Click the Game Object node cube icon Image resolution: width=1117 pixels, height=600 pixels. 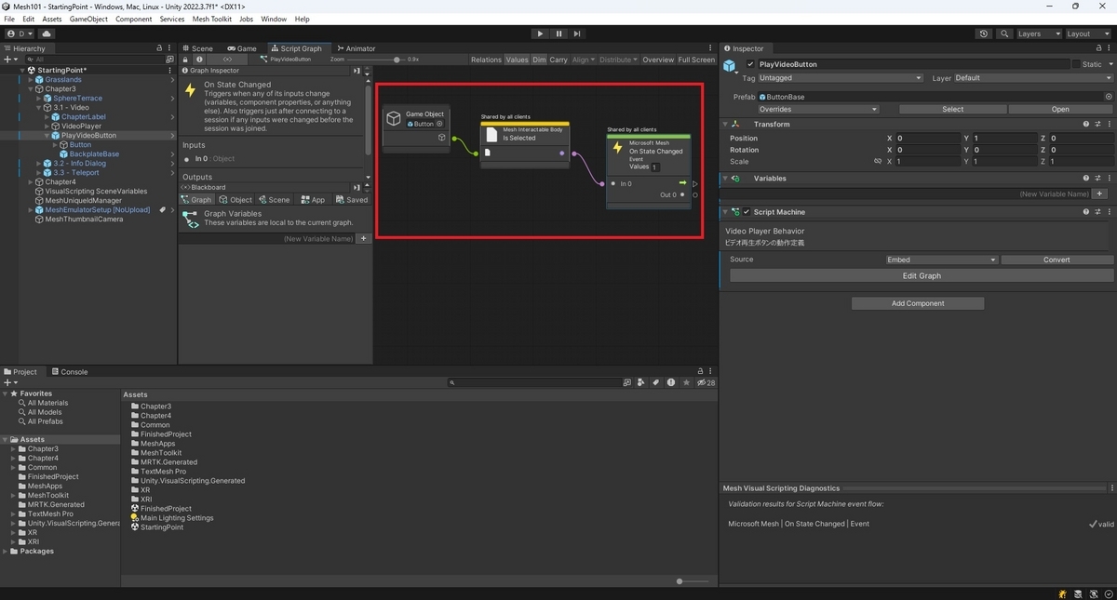pyautogui.click(x=394, y=118)
